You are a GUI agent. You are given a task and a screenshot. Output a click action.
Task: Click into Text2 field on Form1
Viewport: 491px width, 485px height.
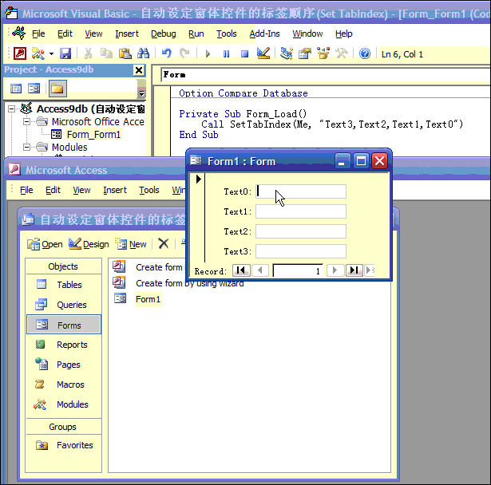coord(301,231)
